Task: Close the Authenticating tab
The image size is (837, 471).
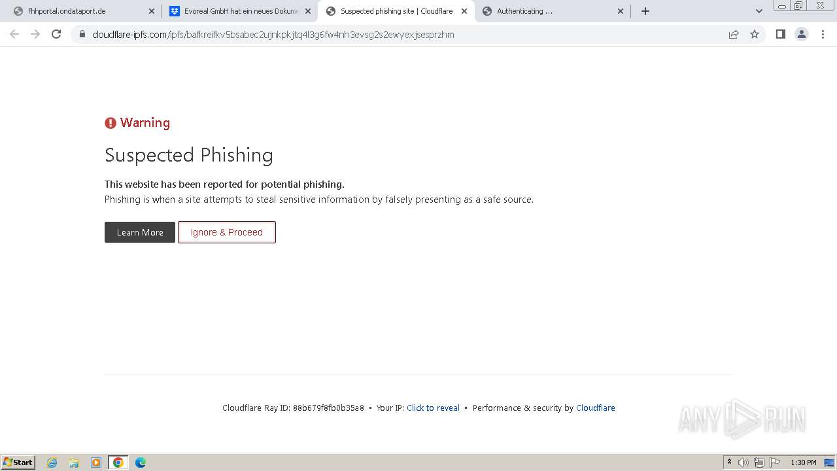Action: pos(621,11)
